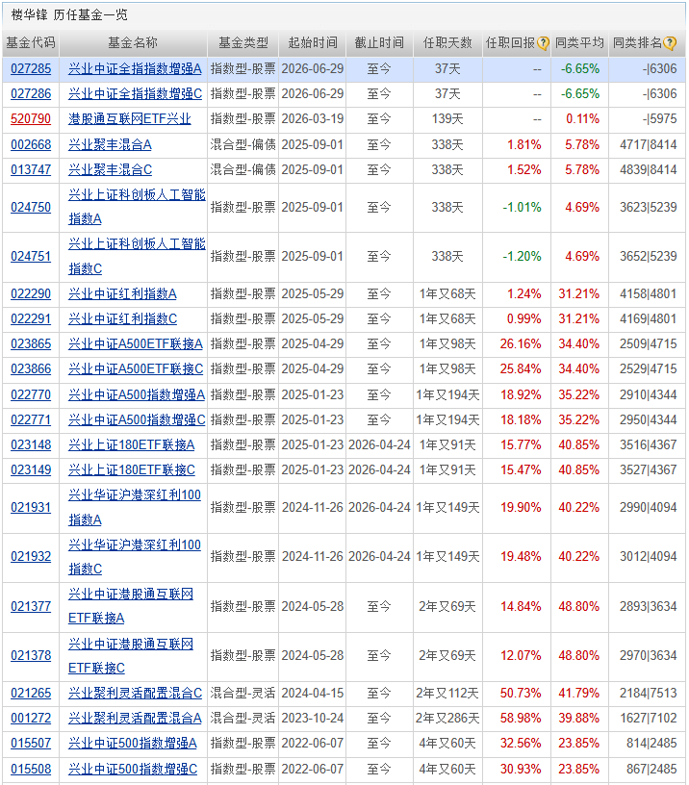Viewport: 689px width, 785px height.
Task: Open fund code link 024751
Action: pyautogui.click(x=31, y=256)
